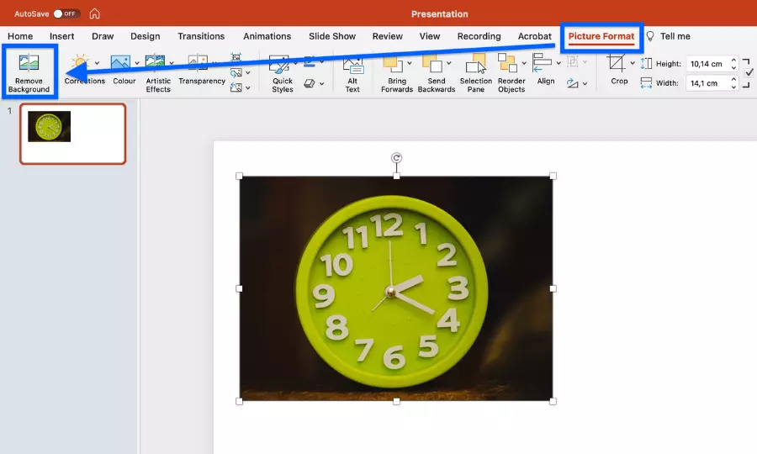Expand the Bring Forwards dropdown arrow
Viewport: 757px width, 454px height.
(410, 63)
